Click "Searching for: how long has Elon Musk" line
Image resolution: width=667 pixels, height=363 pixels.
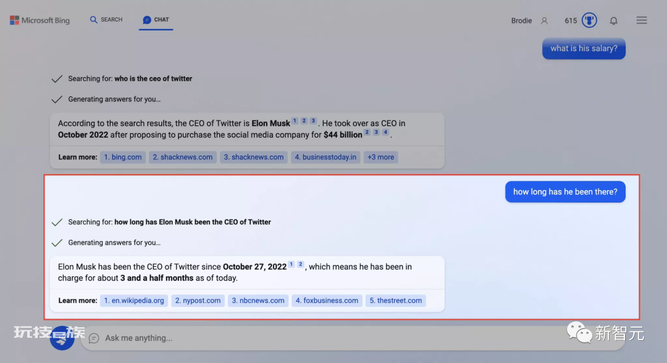pos(169,222)
